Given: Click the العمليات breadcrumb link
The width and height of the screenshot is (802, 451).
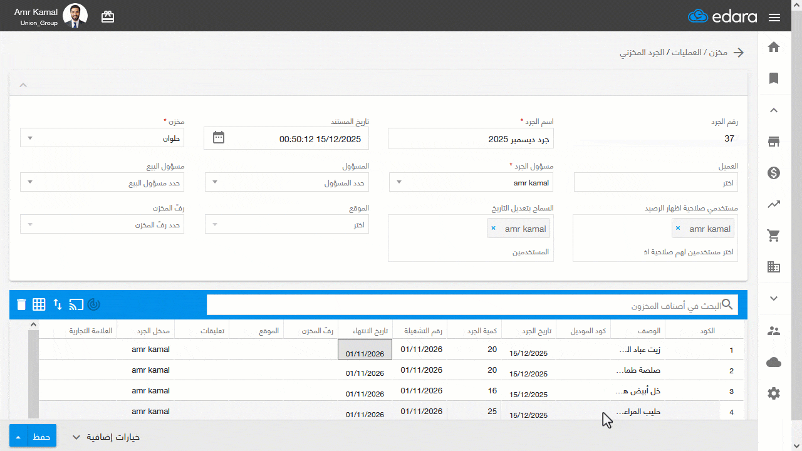Looking at the screenshot, I should (x=686, y=53).
